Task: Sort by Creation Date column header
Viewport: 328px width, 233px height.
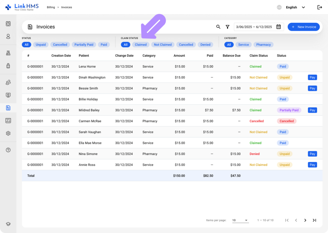Action: click(61, 56)
